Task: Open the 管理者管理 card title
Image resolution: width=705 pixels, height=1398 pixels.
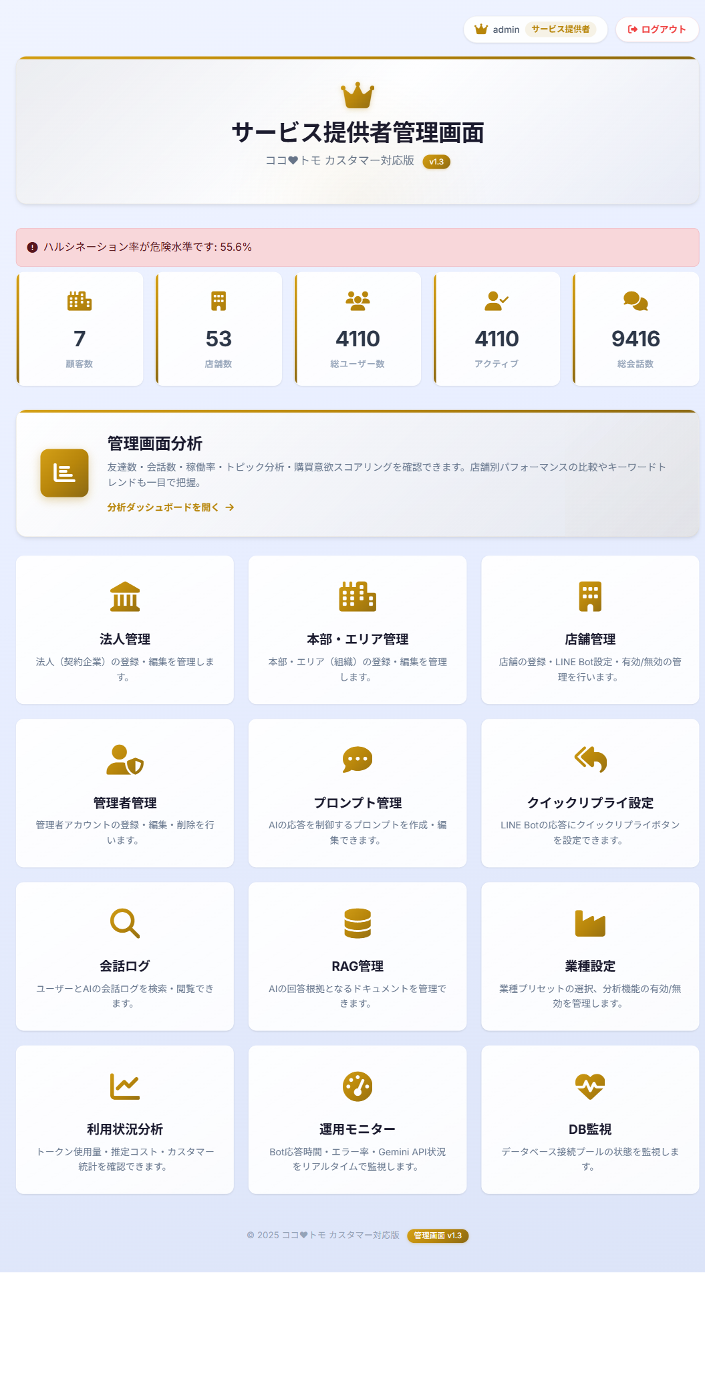Action: pos(125,803)
